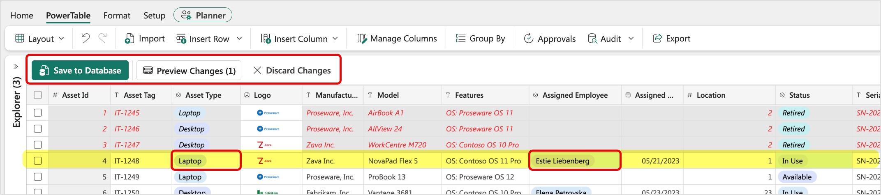
Task: Open In Use status in row IT-1248
Action: coord(792,161)
